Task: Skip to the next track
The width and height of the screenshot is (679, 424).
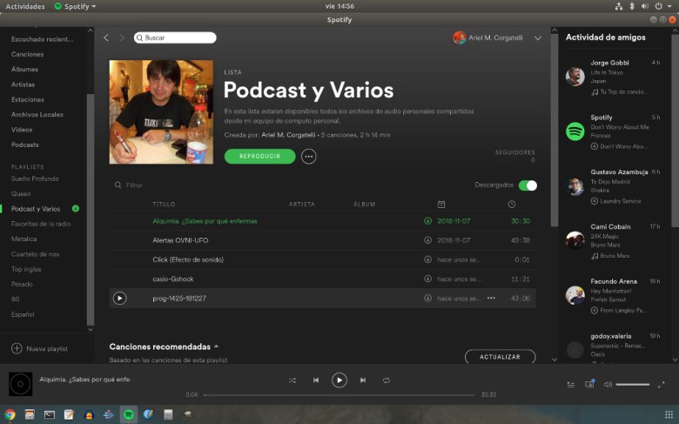Action: point(363,380)
